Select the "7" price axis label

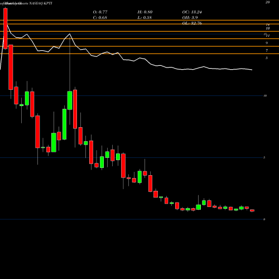click(x=267, y=50)
